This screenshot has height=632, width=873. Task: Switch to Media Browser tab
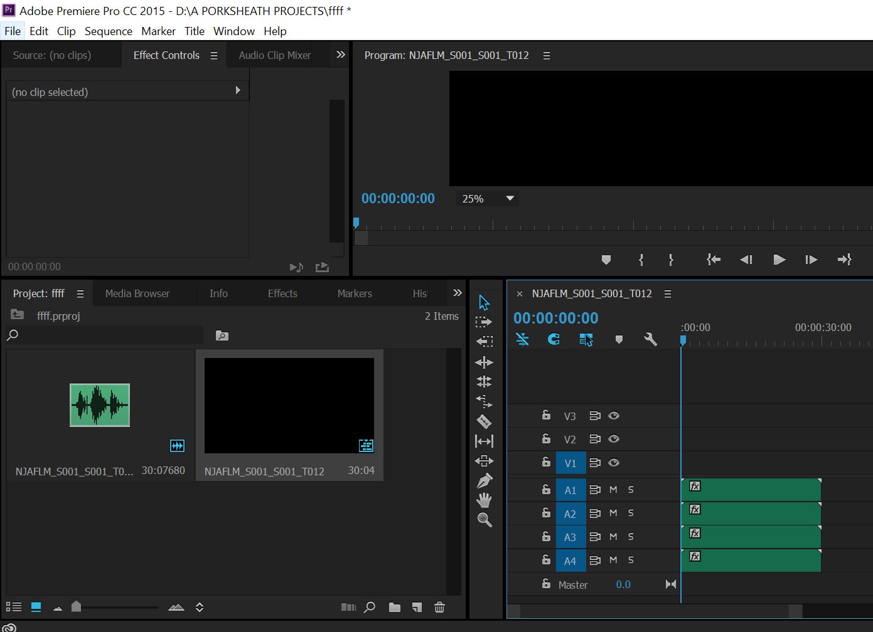[x=137, y=293]
